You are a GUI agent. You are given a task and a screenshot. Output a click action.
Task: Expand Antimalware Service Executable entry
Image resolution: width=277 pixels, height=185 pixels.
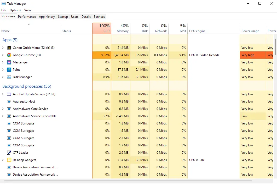point(3,116)
